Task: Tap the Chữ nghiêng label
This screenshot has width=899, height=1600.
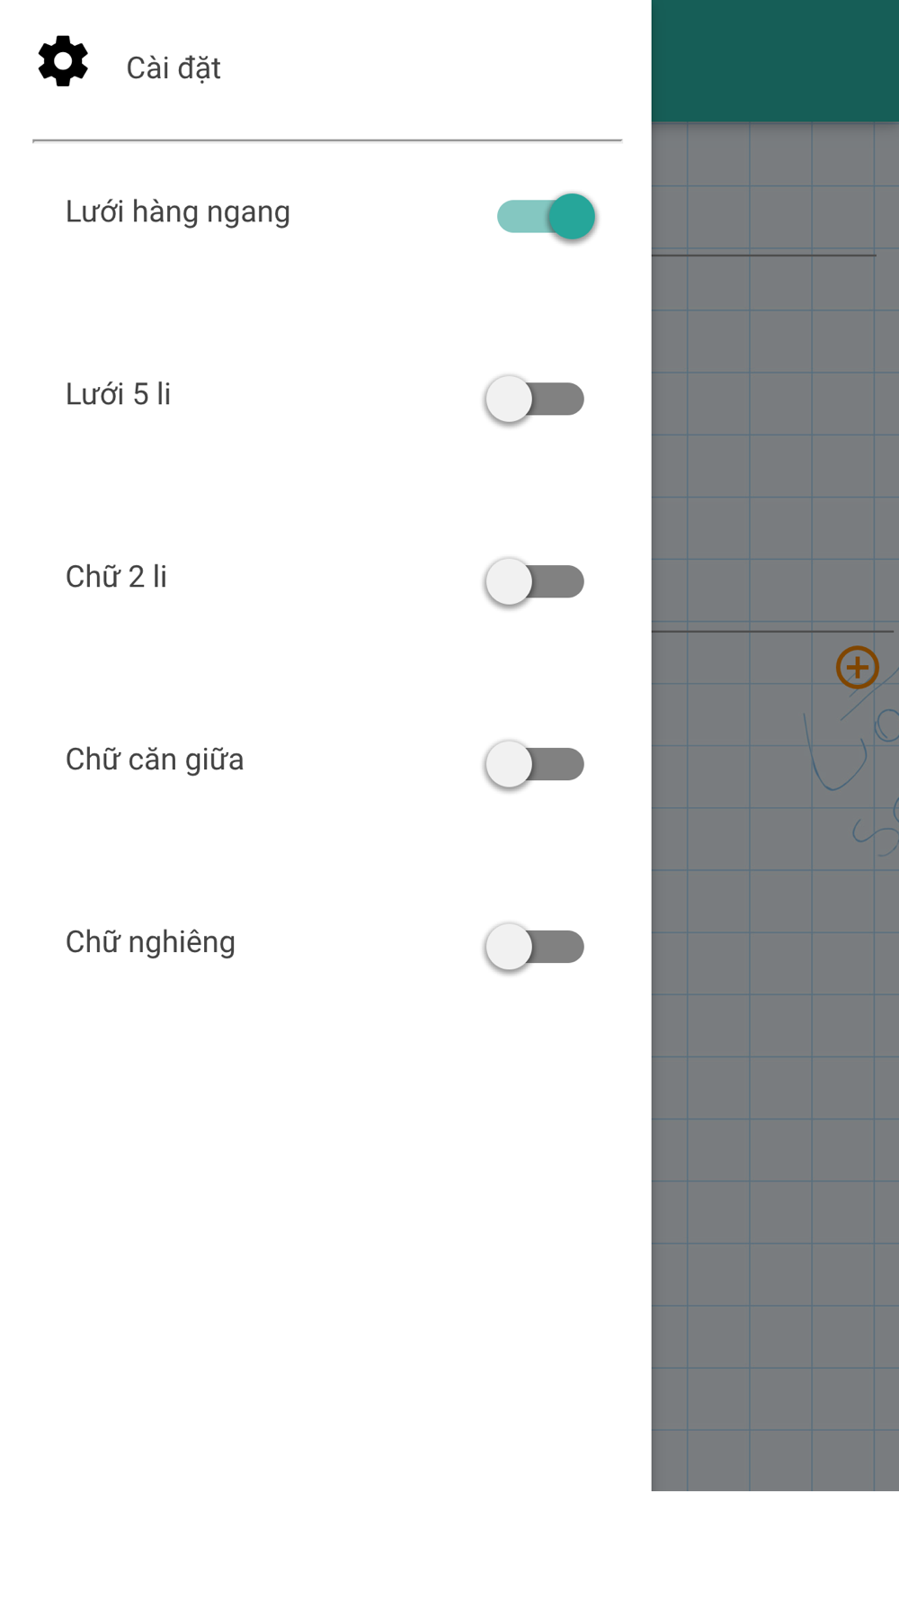Action: (x=150, y=942)
